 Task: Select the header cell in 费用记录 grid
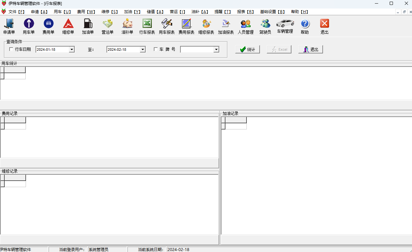[15, 120]
